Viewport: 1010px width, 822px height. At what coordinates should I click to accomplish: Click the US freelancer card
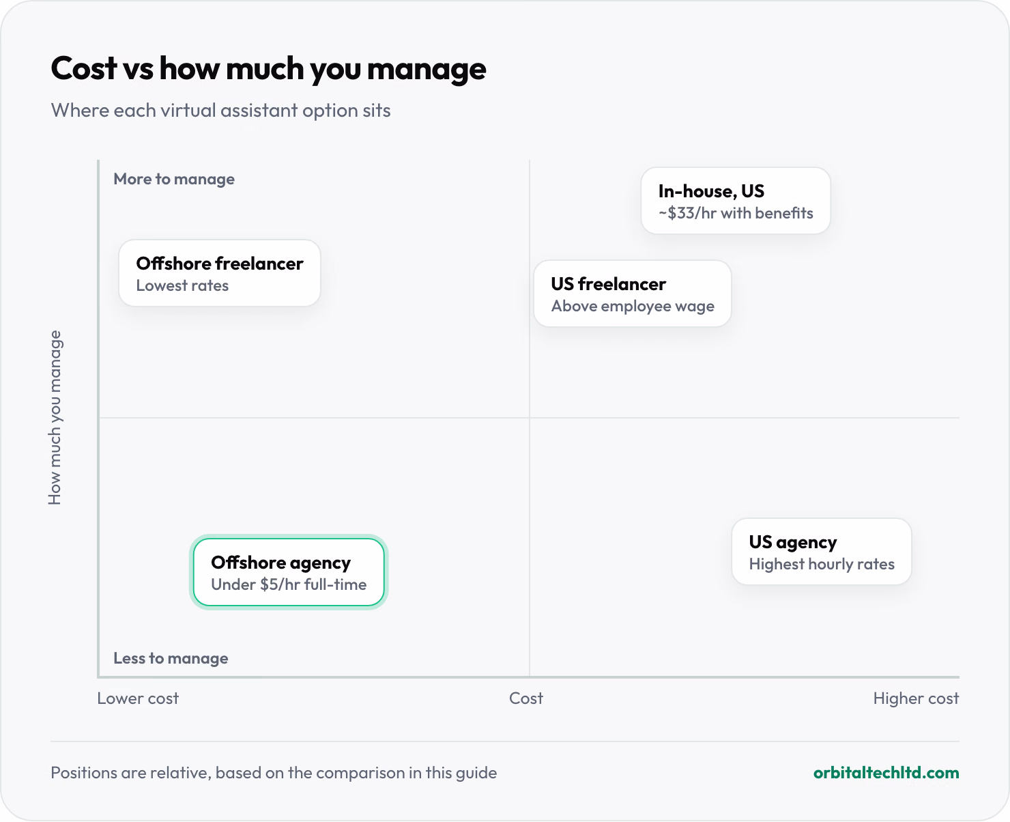633,294
